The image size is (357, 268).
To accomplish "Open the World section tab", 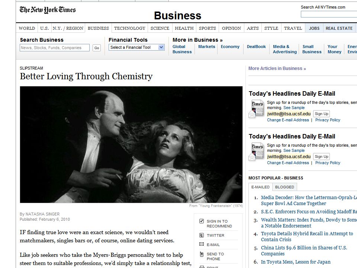I will (x=27, y=28).
